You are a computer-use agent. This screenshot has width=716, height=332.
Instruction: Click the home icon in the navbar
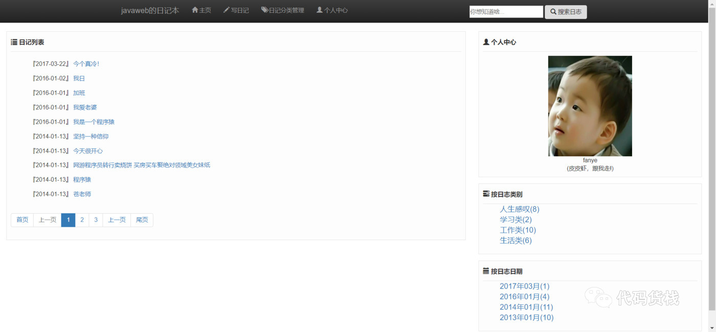[194, 9]
